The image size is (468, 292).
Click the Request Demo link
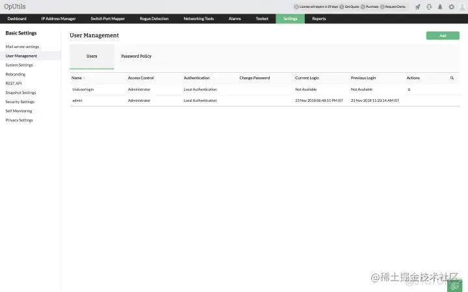(393, 6)
